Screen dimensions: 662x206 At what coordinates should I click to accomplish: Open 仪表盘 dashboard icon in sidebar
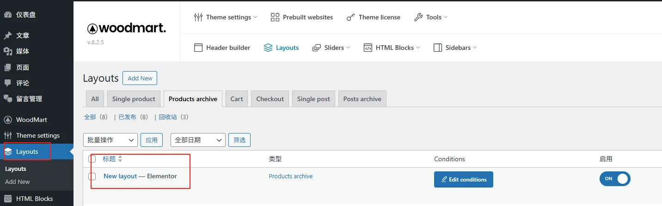tap(8, 14)
